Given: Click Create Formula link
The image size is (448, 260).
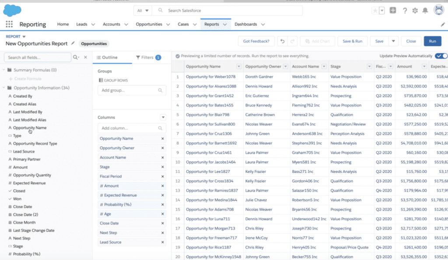Looking at the screenshot, I should pyautogui.click(x=28, y=79).
